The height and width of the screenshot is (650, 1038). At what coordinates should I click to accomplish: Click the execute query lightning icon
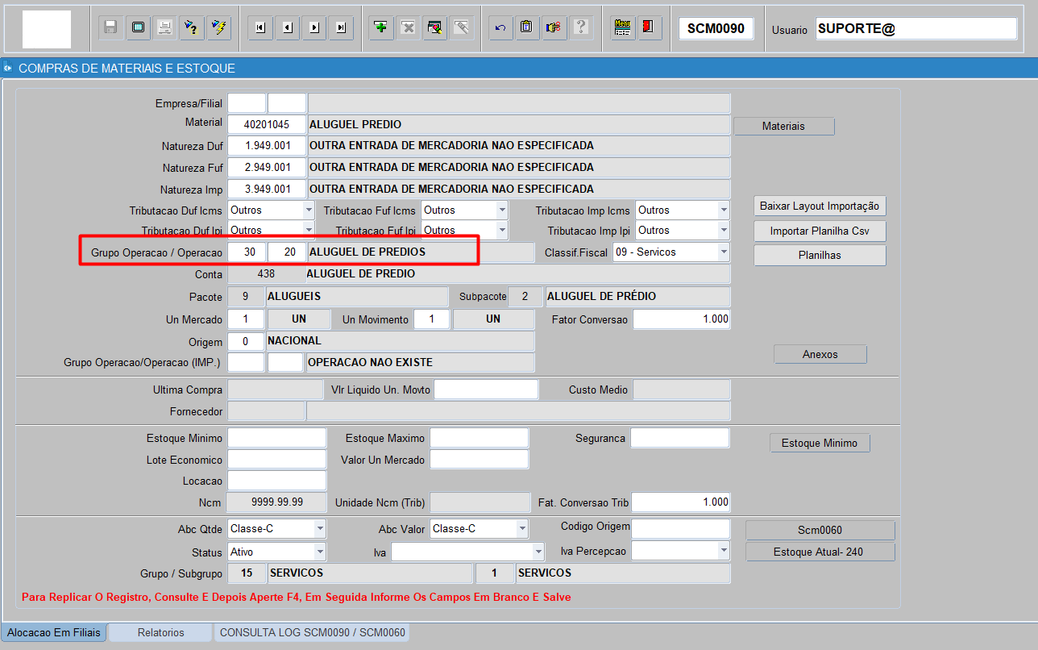point(218,27)
